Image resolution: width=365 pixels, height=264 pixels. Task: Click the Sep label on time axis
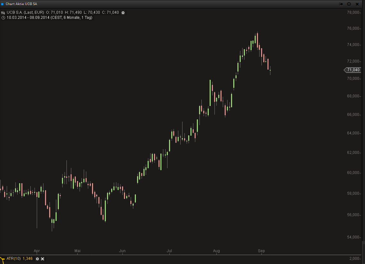(261, 251)
